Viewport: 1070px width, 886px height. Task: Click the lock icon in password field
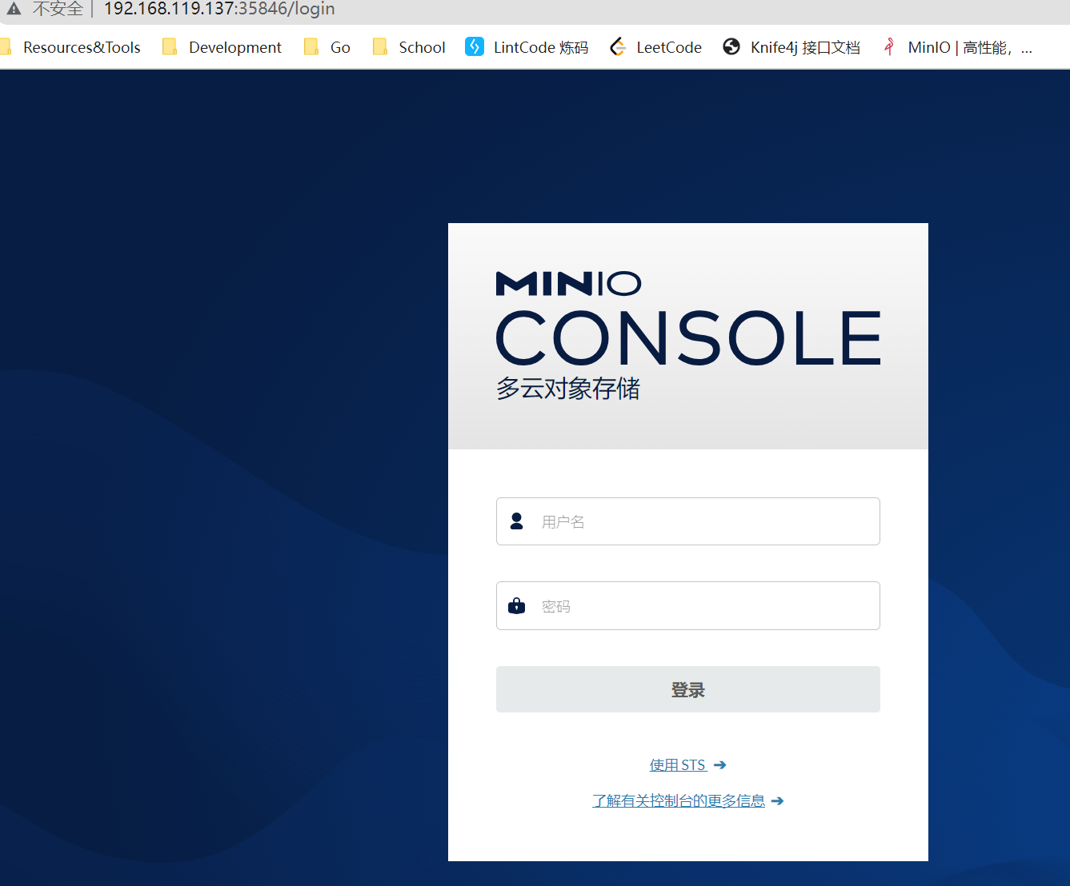click(x=517, y=605)
